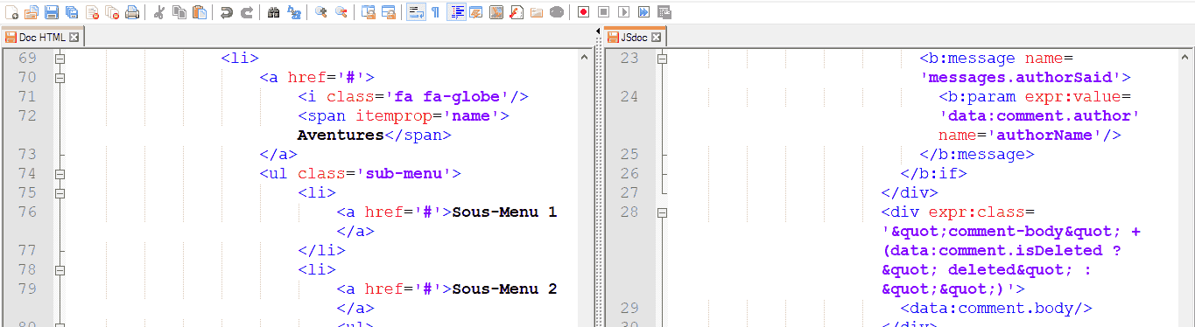Click 'authorName' attribute value
This screenshot has height=327, width=1195.
click(1044, 136)
